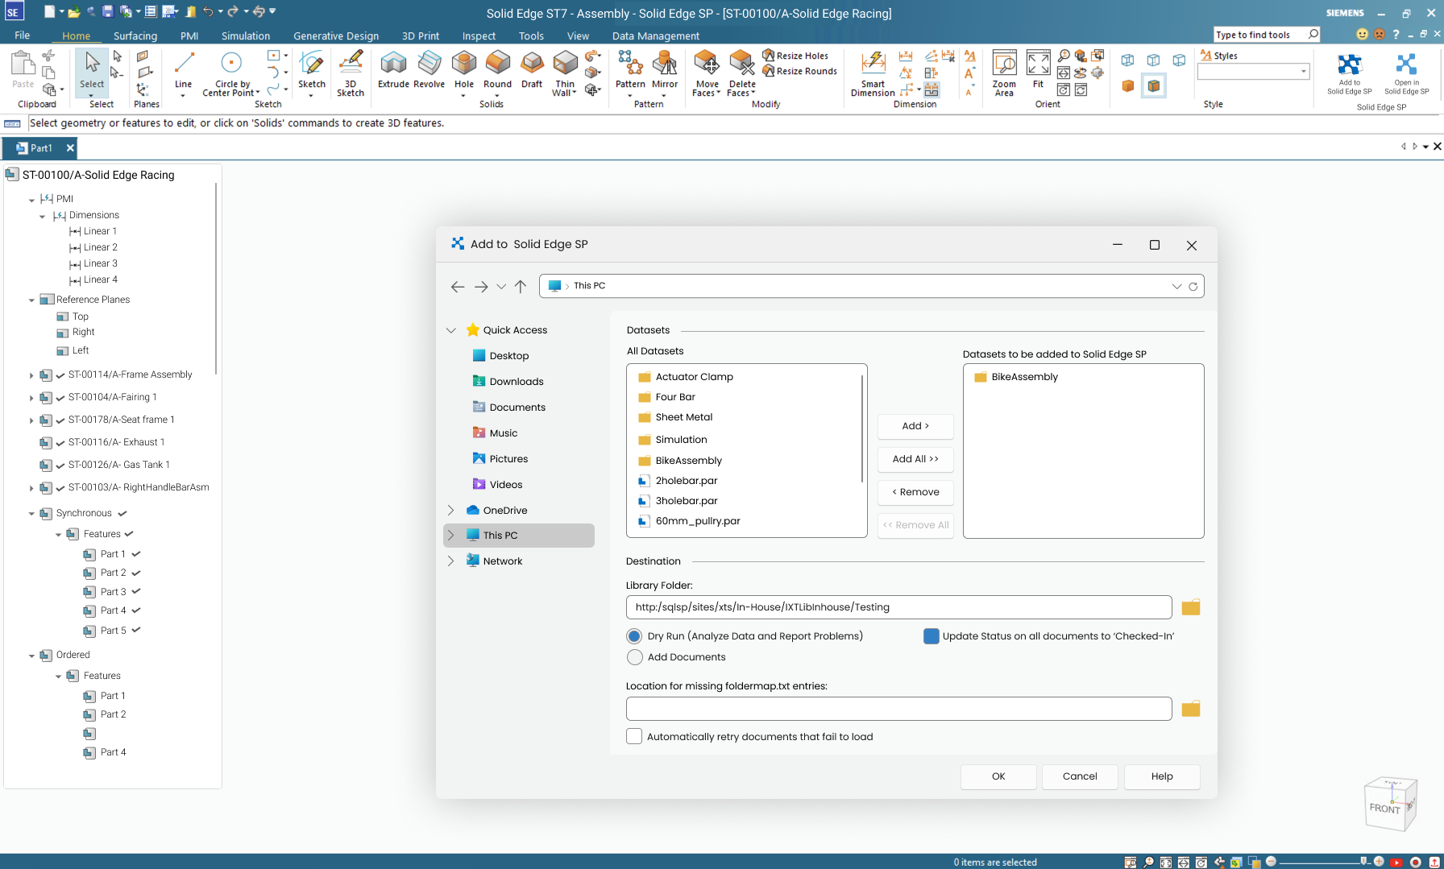Expand the Network node
Viewport: 1444px width, 869px height.
[450, 561]
